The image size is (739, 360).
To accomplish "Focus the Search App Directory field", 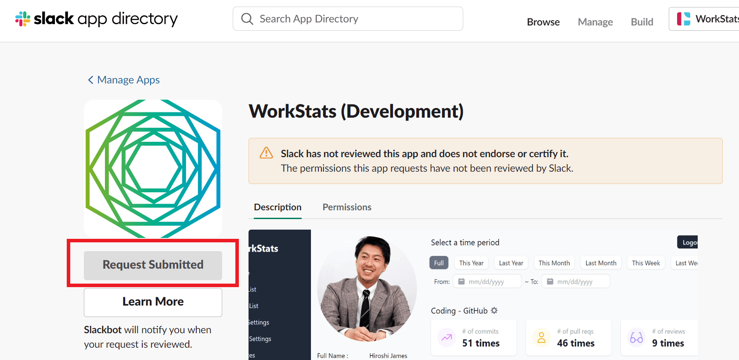I will [348, 19].
